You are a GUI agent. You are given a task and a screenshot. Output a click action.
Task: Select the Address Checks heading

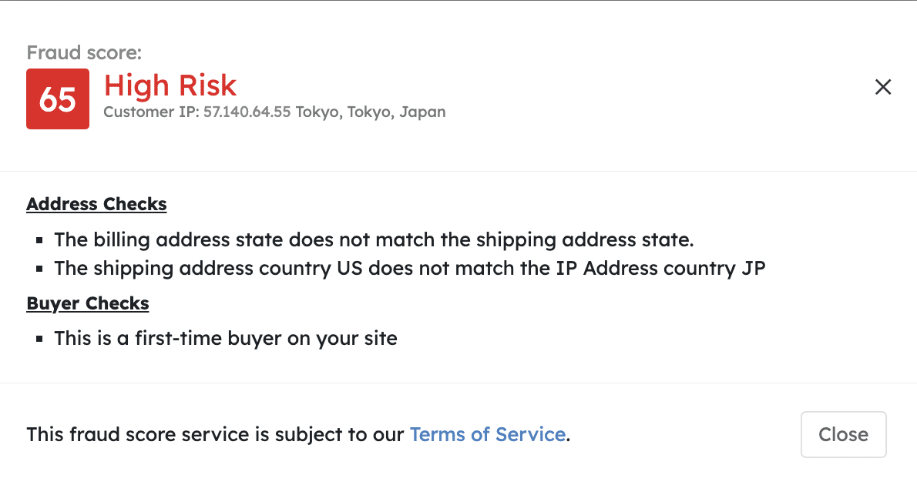coord(96,205)
